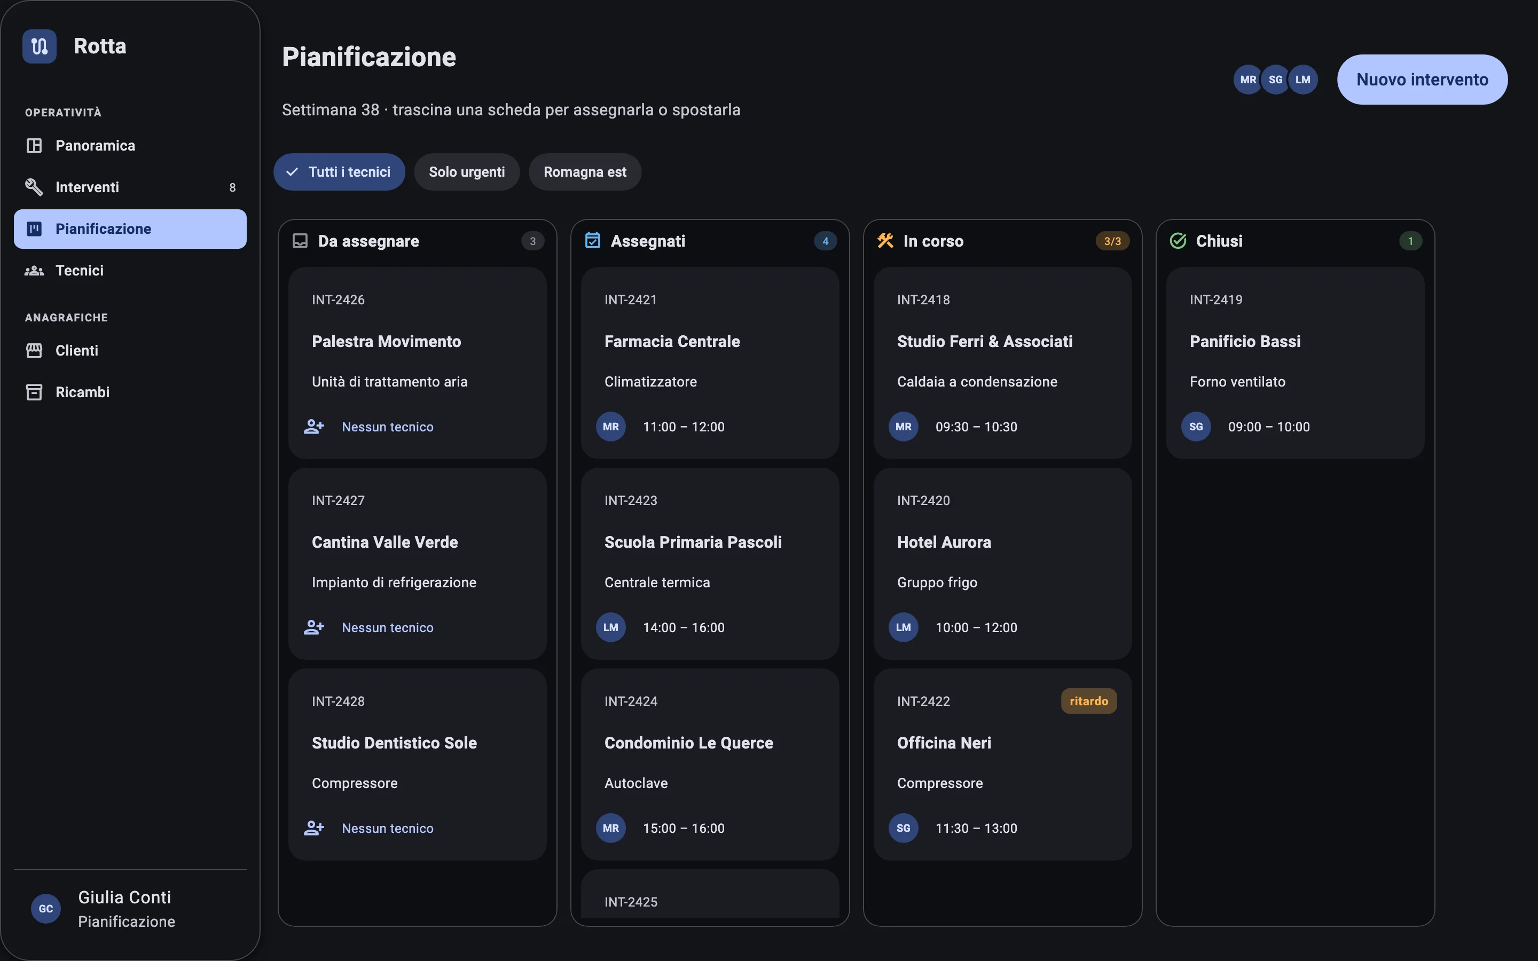
Task: Click the Interventi counter badge 8
Action: coord(233,187)
